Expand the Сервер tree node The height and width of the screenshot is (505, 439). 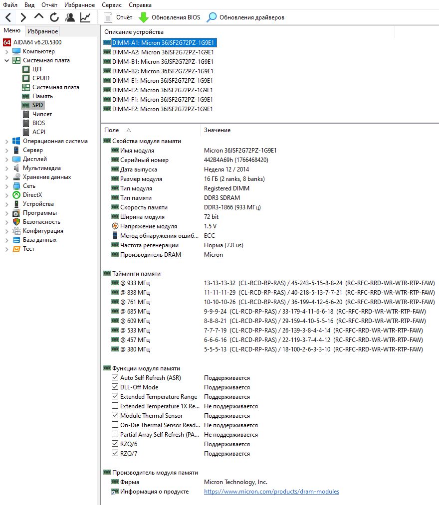point(6,151)
